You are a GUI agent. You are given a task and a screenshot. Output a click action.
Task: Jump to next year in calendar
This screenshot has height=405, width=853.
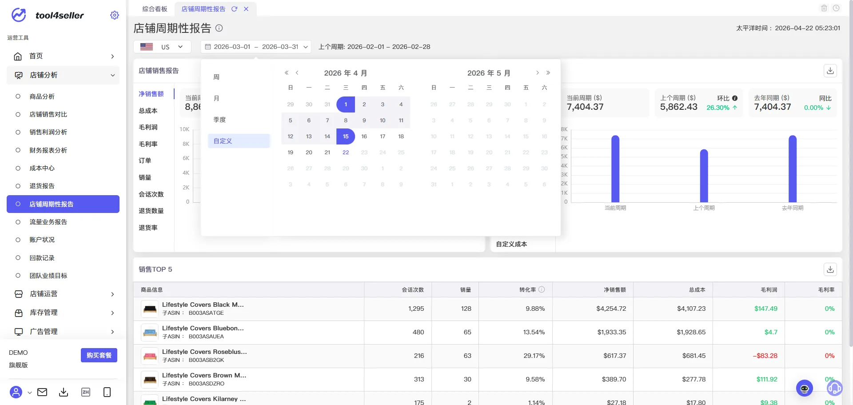click(x=548, y=73)
